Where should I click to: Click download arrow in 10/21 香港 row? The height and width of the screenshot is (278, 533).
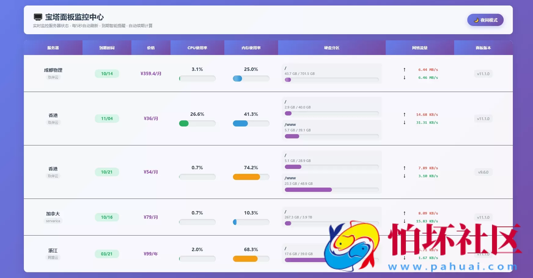point(404,176)
